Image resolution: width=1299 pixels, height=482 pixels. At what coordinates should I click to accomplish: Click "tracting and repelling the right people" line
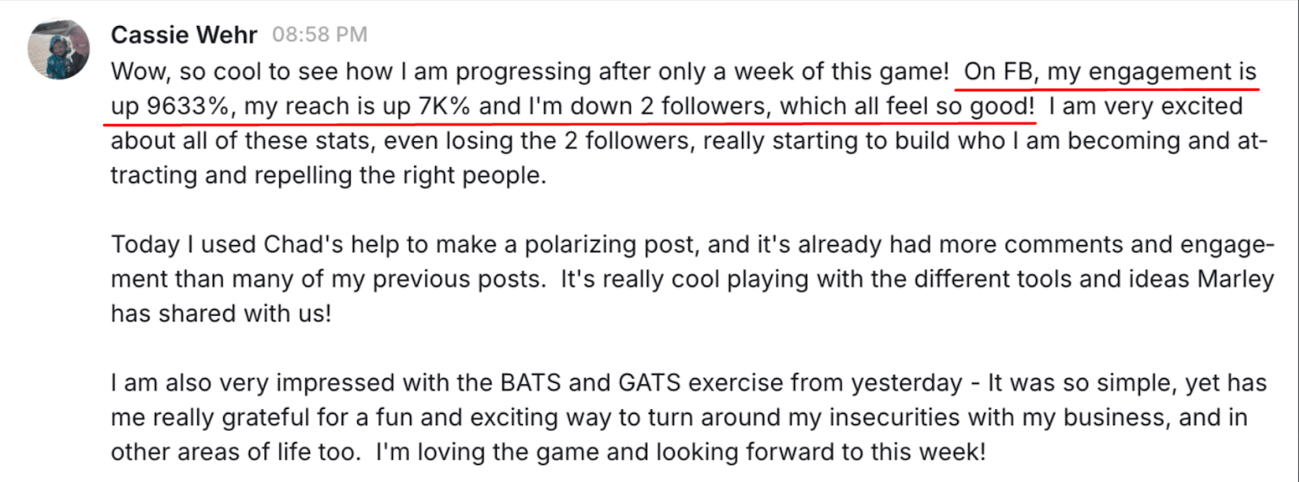(328, 175)
